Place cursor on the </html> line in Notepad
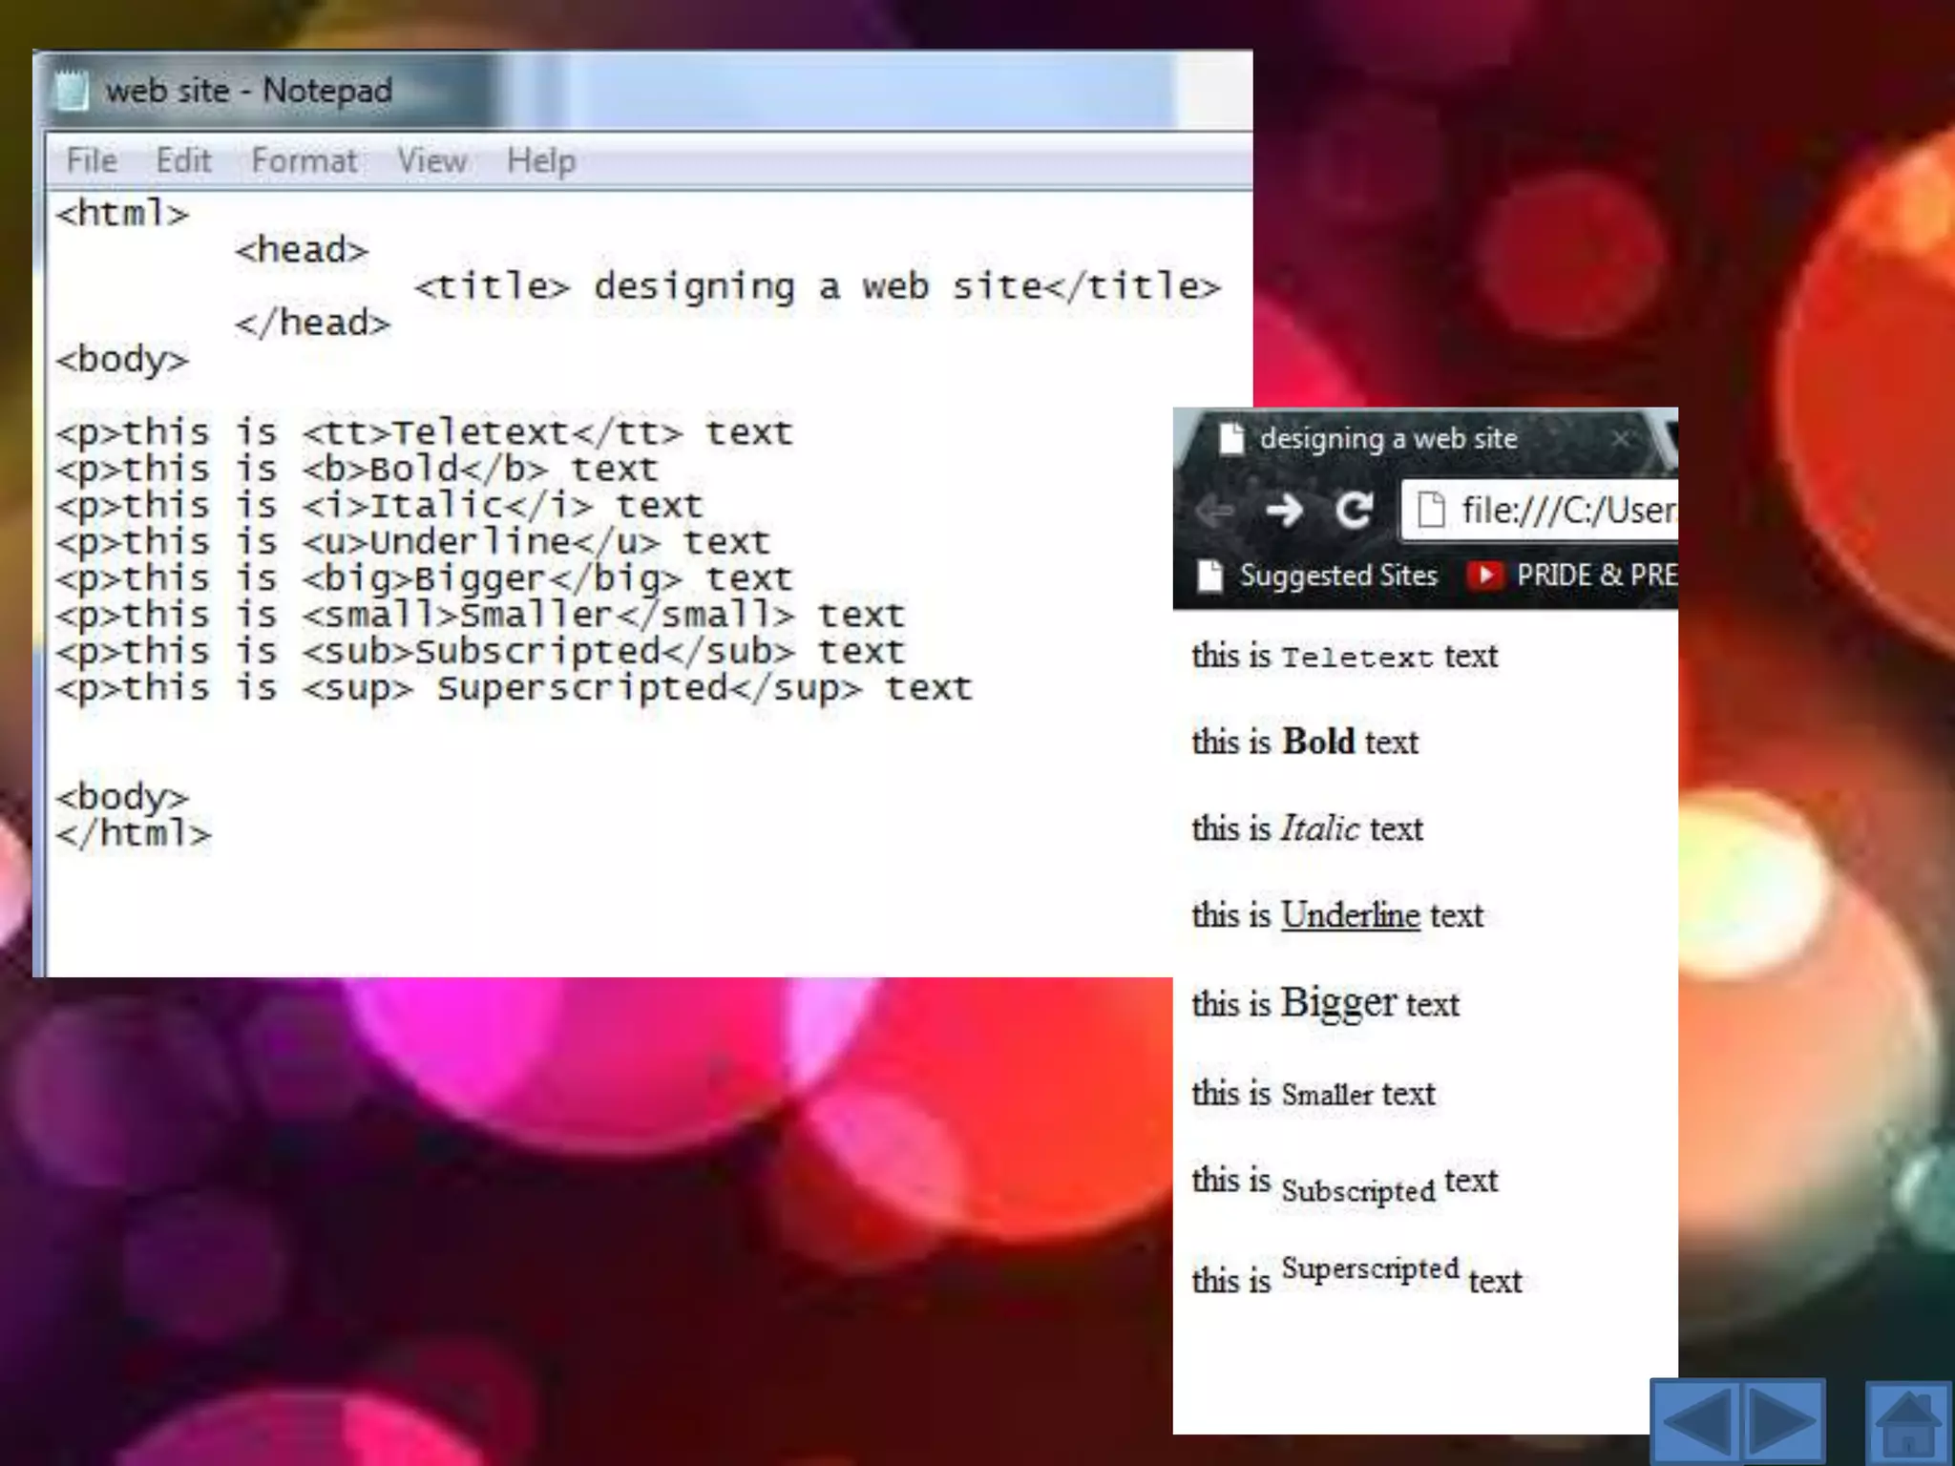The height and width of the screenshot is (1466, 1955). tap(134, 834)
